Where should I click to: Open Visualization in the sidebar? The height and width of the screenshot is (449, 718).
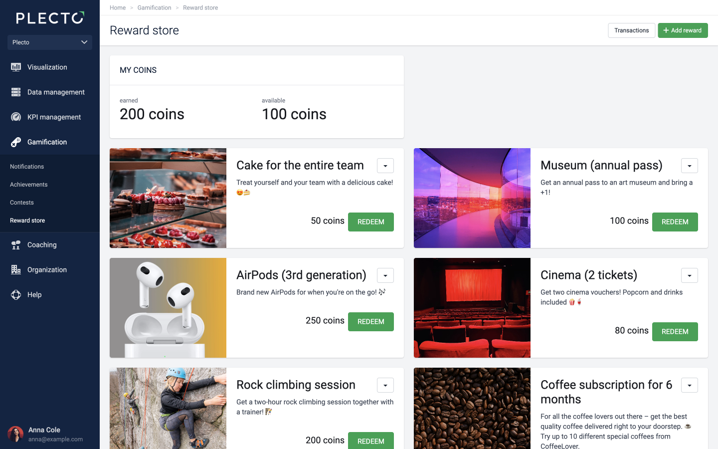pyautogui.click(x=50, y=67)
